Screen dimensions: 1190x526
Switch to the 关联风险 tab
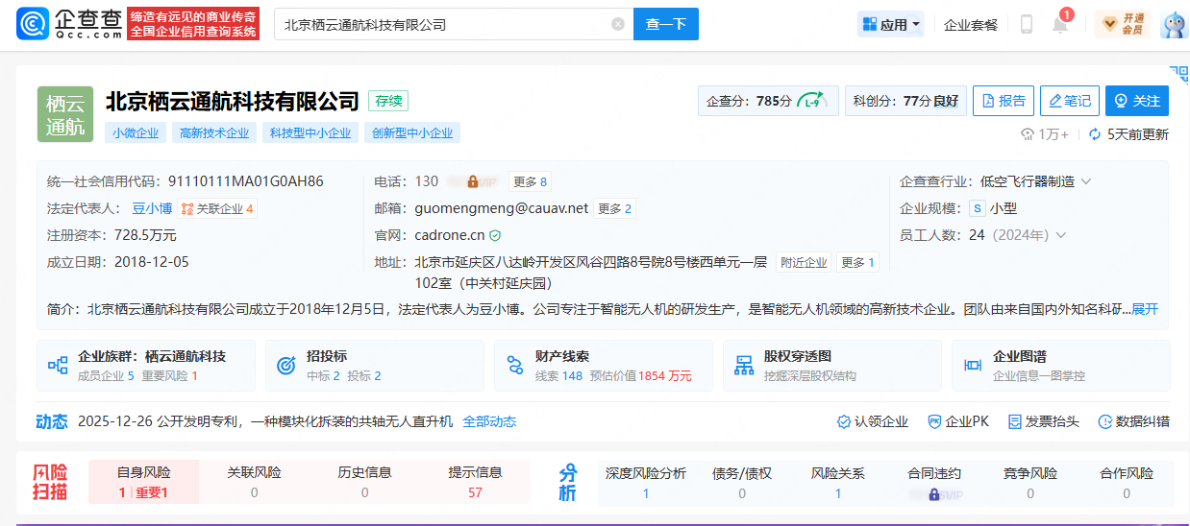(x=254, y=482)
